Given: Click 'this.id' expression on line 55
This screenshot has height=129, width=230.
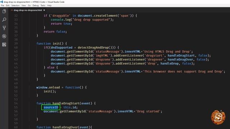Looking at the screenshot, I should coord(70,107).
